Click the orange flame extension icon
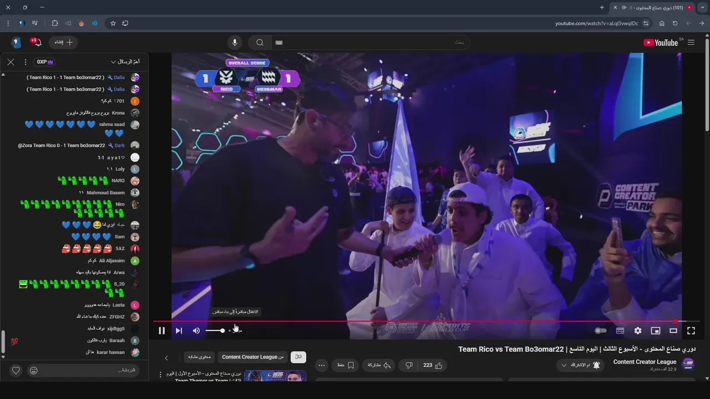710x399 pixels. [82, 23]
